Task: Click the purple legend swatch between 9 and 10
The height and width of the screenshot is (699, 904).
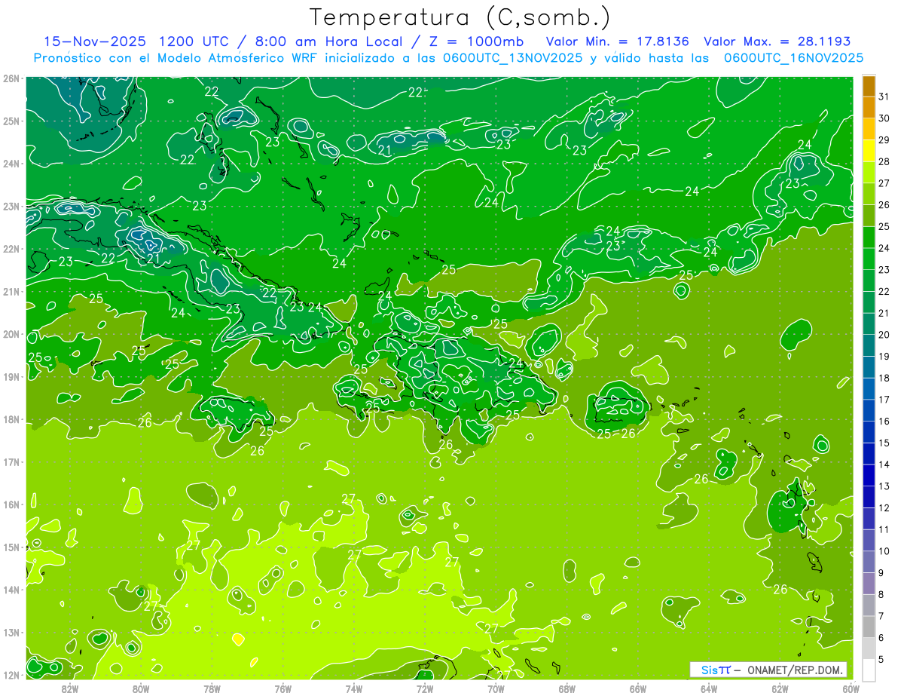Action: [x=869, y=562]
